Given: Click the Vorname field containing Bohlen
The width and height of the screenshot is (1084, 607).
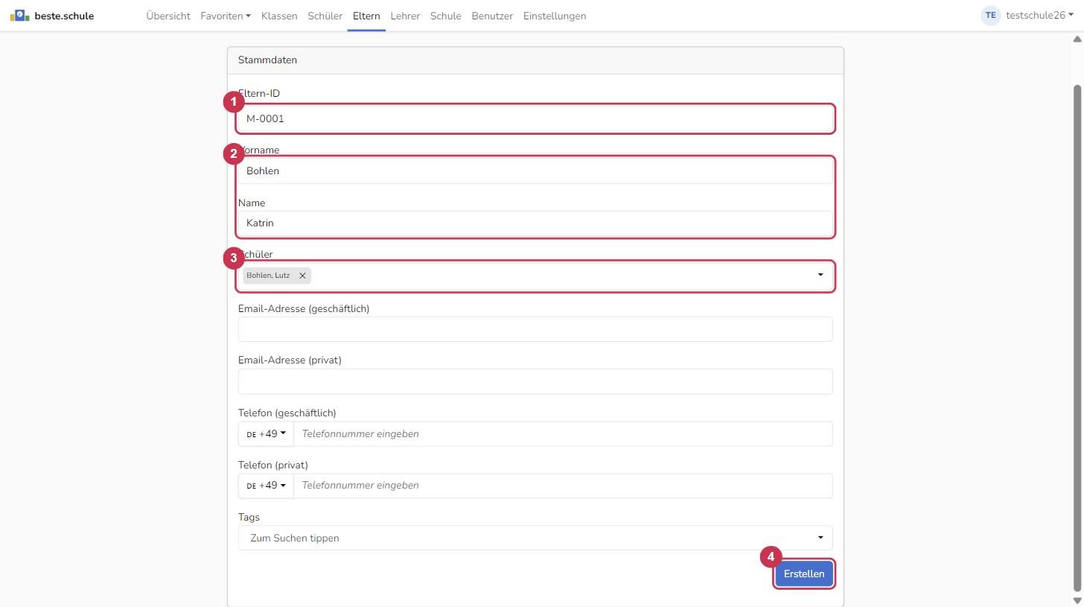Looking at the screenshot, I should tap(535, 171).
